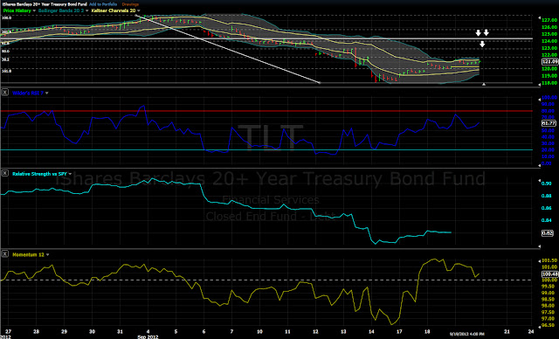Open the Drawings menu

tap(130, 4)
